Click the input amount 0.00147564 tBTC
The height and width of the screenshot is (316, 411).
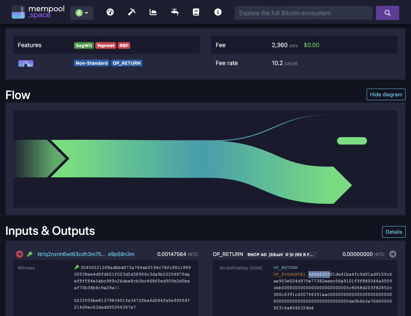(177, 254)
